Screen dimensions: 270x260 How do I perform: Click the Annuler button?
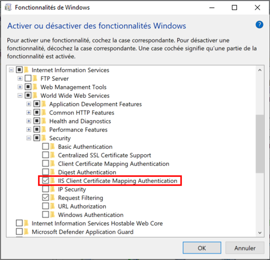pyautogui.click(x=245, y=248)
